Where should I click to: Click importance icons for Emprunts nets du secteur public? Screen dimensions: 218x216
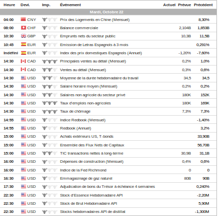point(50,36)
